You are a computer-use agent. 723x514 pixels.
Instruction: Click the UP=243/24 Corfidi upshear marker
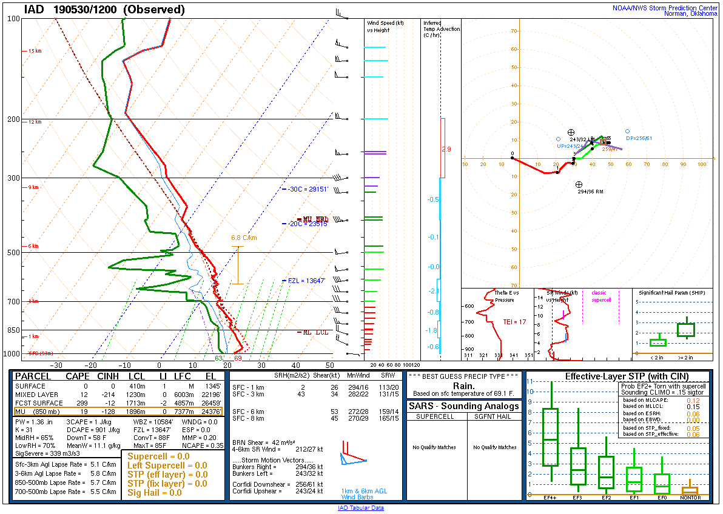(x=559, y=139)
